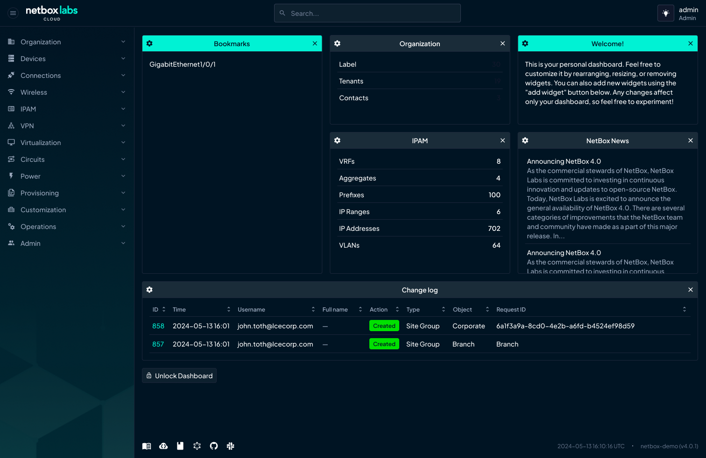Open VRFs in IPAM widget

click(x=420, y=161)
